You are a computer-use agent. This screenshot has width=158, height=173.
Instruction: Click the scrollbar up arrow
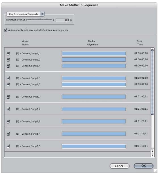click(152, 151)
